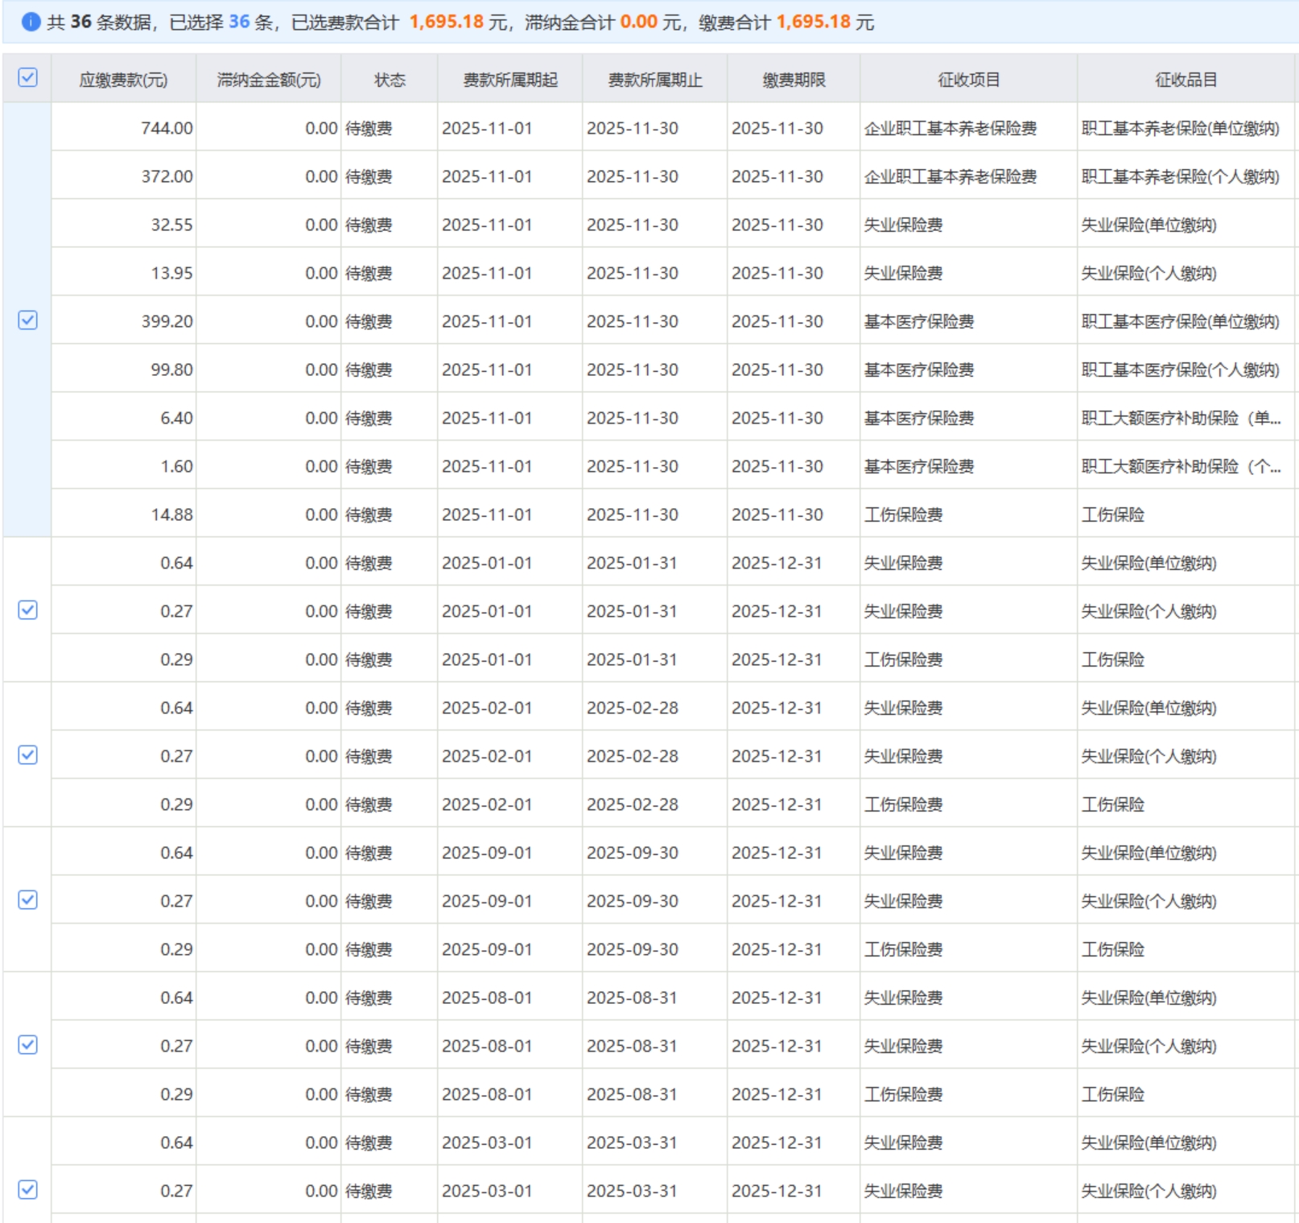Uncheck the 2025-03 period group checkbox

point(27,1189)
